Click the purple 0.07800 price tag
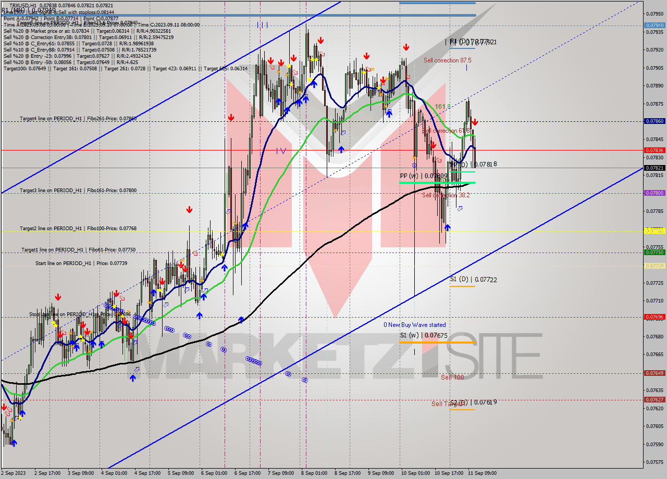Viewport: 667px width, 479px height. [x=654, y=193]
